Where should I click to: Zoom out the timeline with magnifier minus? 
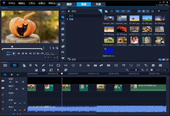(x=127, y=70)
